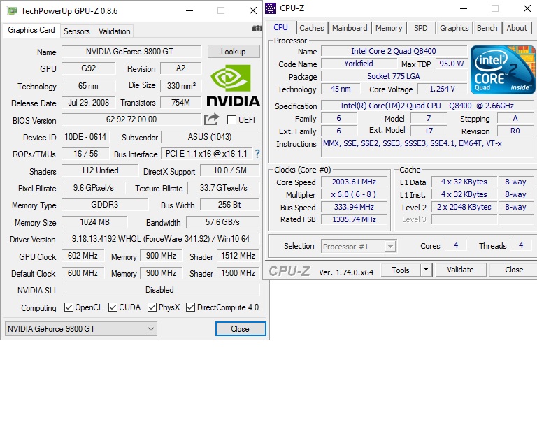Screen dimensions: 537x429
Task: Click the Core Speed 2003.61 MHz value
Action: tap(354, 182)
